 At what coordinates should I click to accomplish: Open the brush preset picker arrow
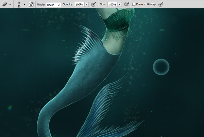[24, 4]
